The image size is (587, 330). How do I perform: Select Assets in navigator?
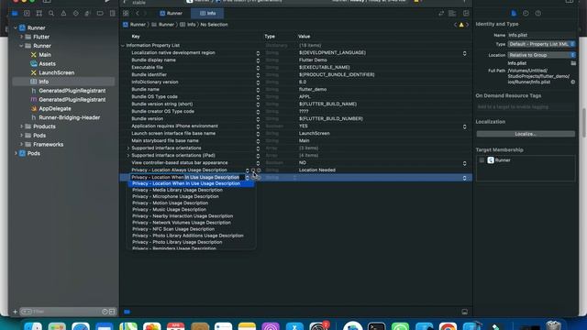coord(47,63)
